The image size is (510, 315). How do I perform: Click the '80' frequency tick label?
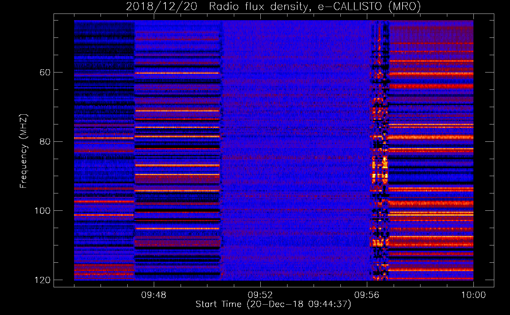[x=45, y=141]
